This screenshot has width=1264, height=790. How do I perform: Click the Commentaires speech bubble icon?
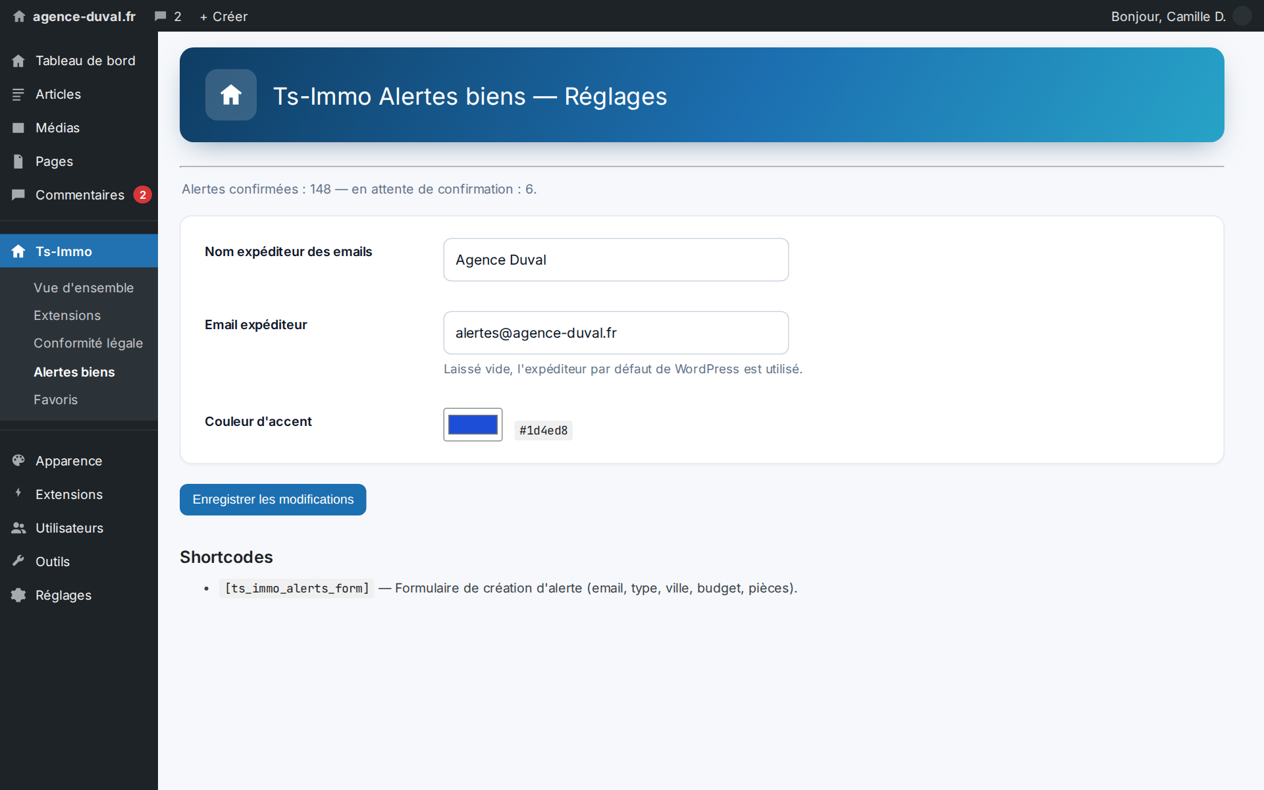[18, 195]
